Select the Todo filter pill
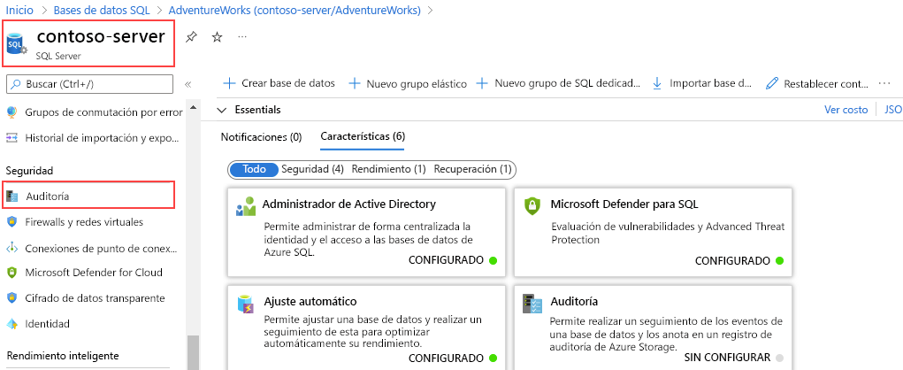Viewport: 903px width, 370px height. coord(254,169)
